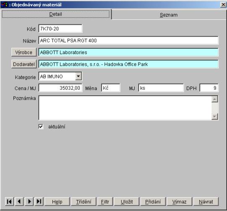
Task: Click into the Název field
Action: (128, 40)
